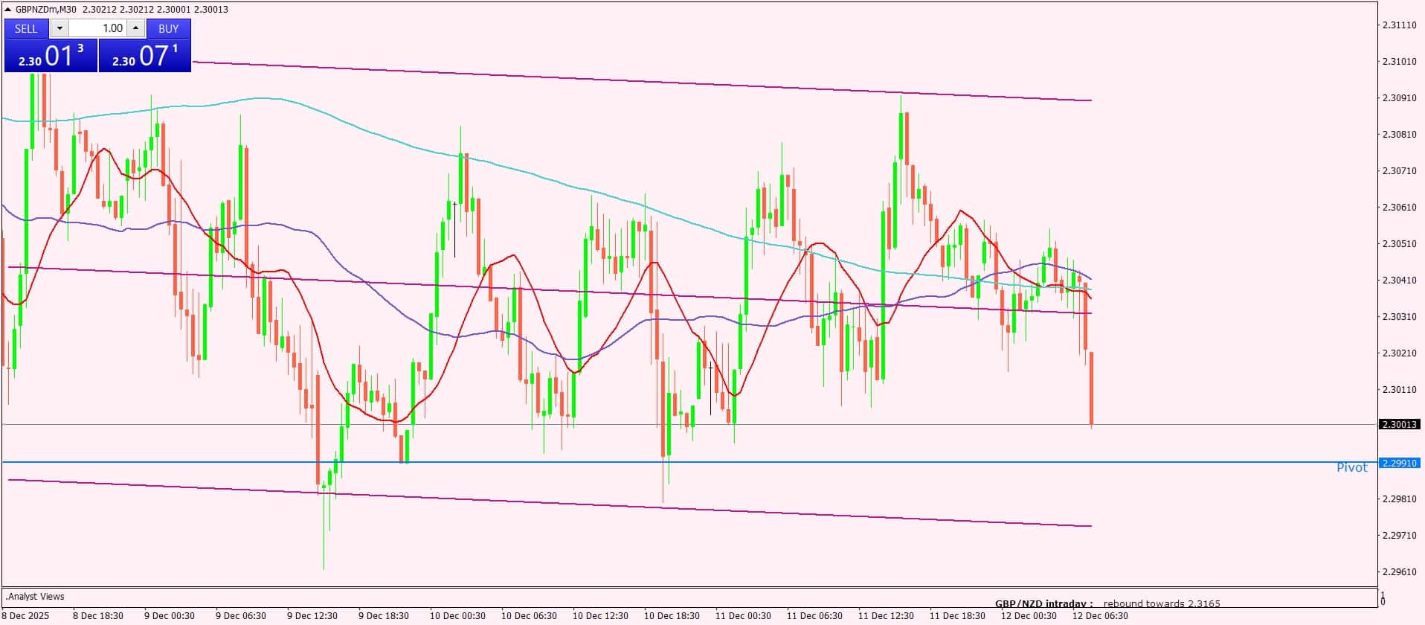Click the GBP/NZD intraday rebound text
The height and width of the screenshot is (625, 1425).
[x=1107, y=603]
